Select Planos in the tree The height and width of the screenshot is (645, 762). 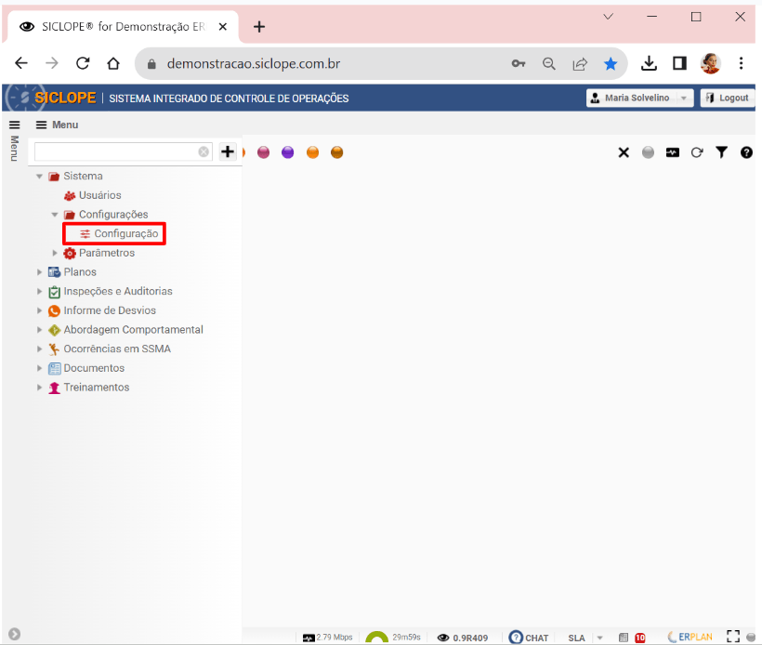[x=80, y=272]
